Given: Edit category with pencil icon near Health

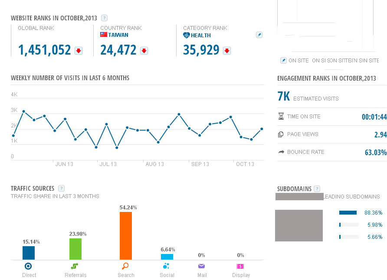Looking at the screenshot, I should pos(259,35).
